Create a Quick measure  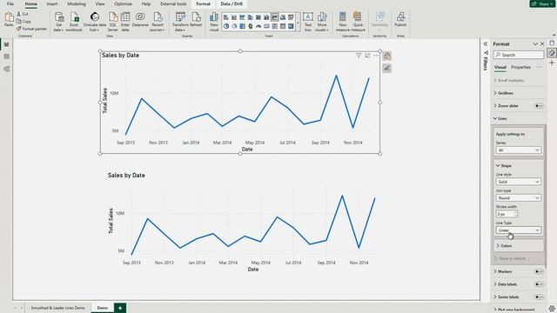(x=358, y=22)
